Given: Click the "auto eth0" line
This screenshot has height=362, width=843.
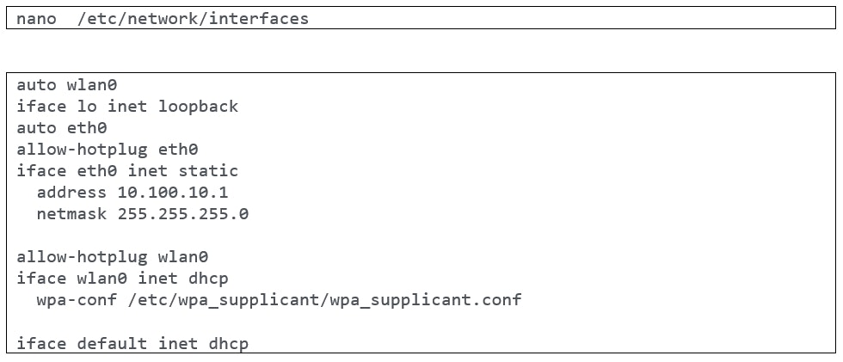Looking at the screenshot, I should tap(61, 128).
